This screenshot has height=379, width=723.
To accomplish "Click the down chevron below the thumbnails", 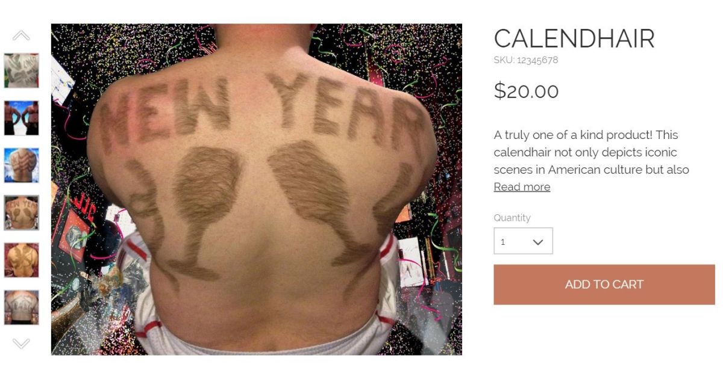I will tap(21, 344).
